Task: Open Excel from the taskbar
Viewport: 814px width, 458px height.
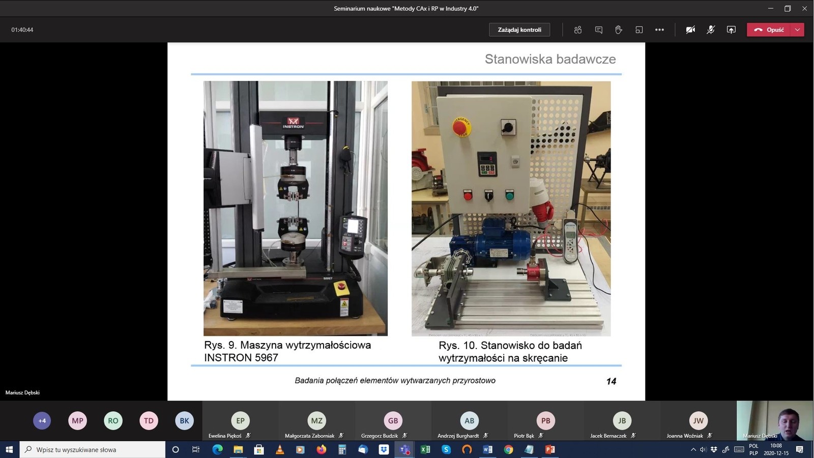Action: pos(425,450)
